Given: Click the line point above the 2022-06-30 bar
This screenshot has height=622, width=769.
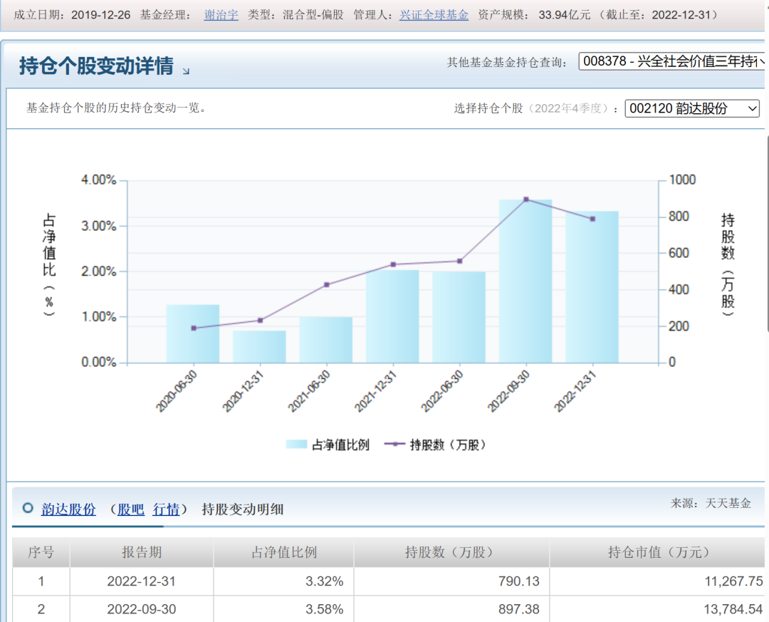Looking at the screenshot, I should pos(459,261).
